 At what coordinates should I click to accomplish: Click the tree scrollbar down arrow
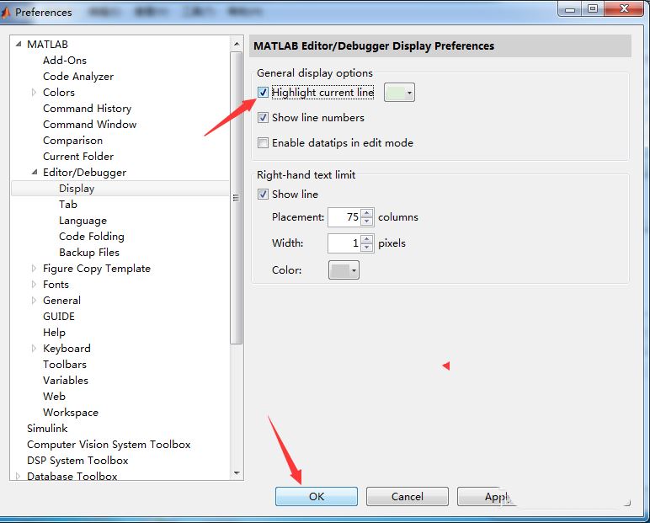[237, 472]
